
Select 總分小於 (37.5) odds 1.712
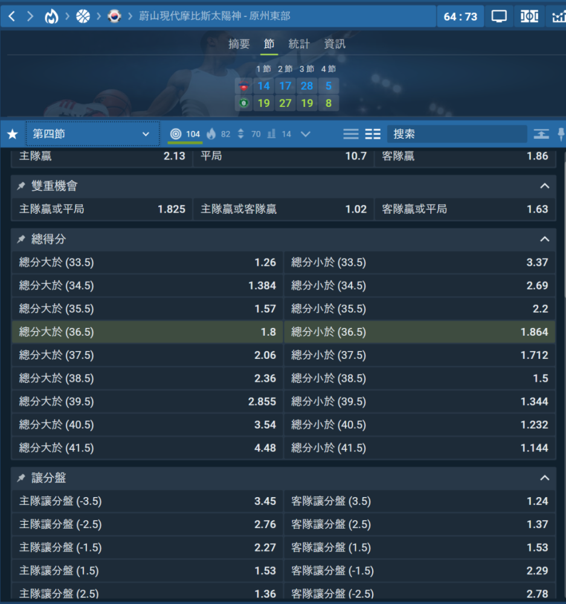coord(420,355)
